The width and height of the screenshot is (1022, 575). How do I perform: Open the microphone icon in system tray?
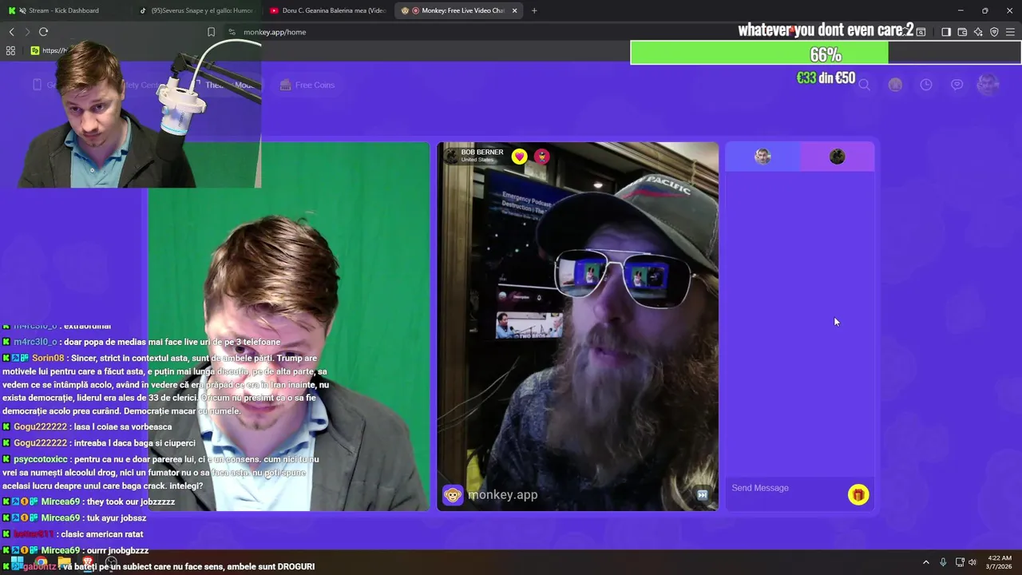943,562
